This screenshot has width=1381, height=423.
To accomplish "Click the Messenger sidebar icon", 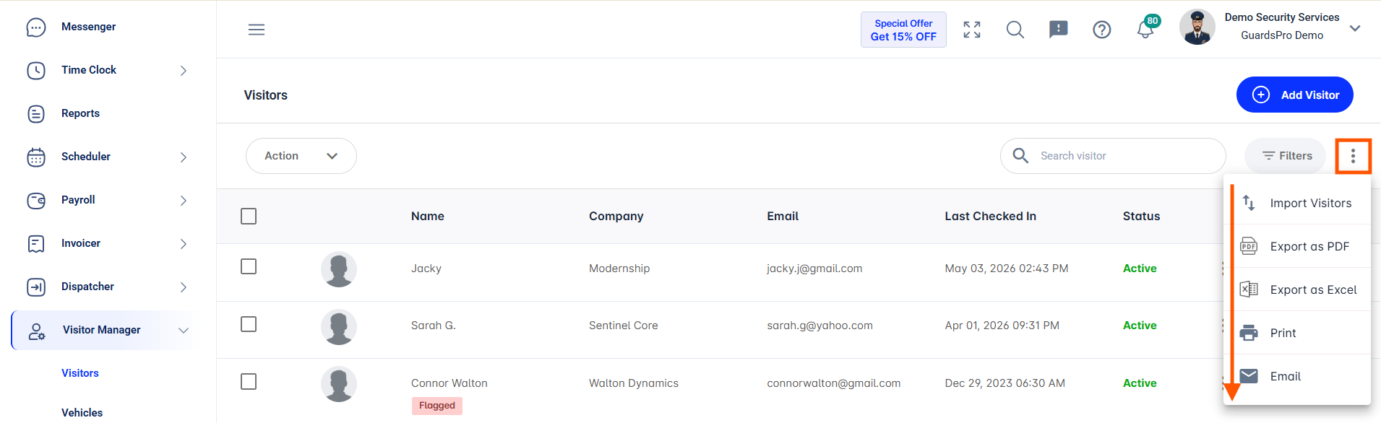I will (36, 27).
